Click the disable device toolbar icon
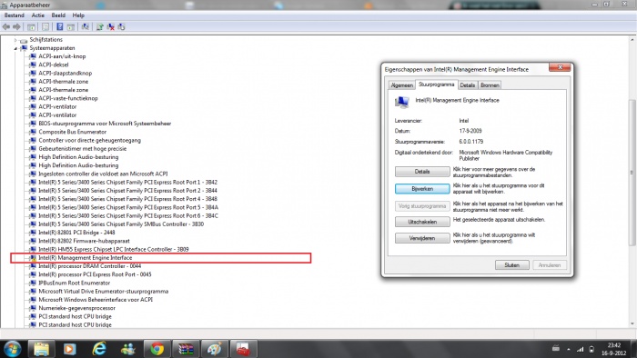The width and height of the screenshot is (637, 358). [x=121, y=26]
